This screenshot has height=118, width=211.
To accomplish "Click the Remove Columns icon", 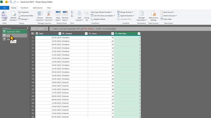I will coord(49,14).
